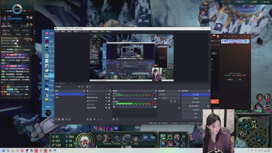Open the Docks menu in OBS
The height and width of the screenshot is (153, 272).
pyautogui.click(x=77, y=32)
